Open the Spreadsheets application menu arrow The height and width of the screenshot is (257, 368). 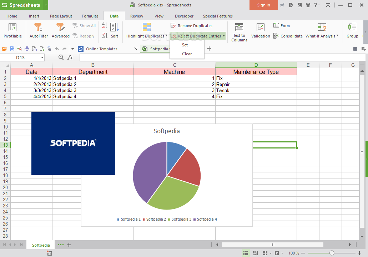(x=46, y=5)
